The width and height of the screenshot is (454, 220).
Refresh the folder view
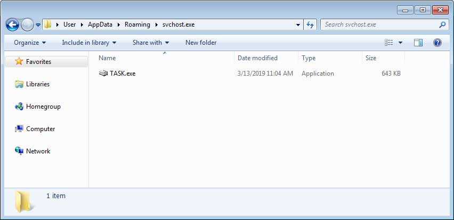click(x=310, y=25)
